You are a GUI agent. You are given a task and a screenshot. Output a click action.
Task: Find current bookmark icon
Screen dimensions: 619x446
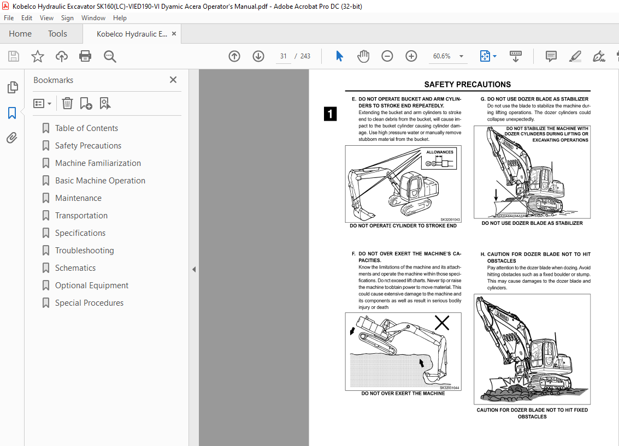coord(105,103)
